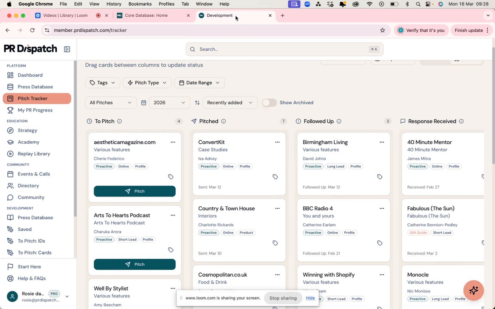Click tag icon on Arts To Hearts Podcast card
This screenshot has width=495, height=309.
(171, 250)
